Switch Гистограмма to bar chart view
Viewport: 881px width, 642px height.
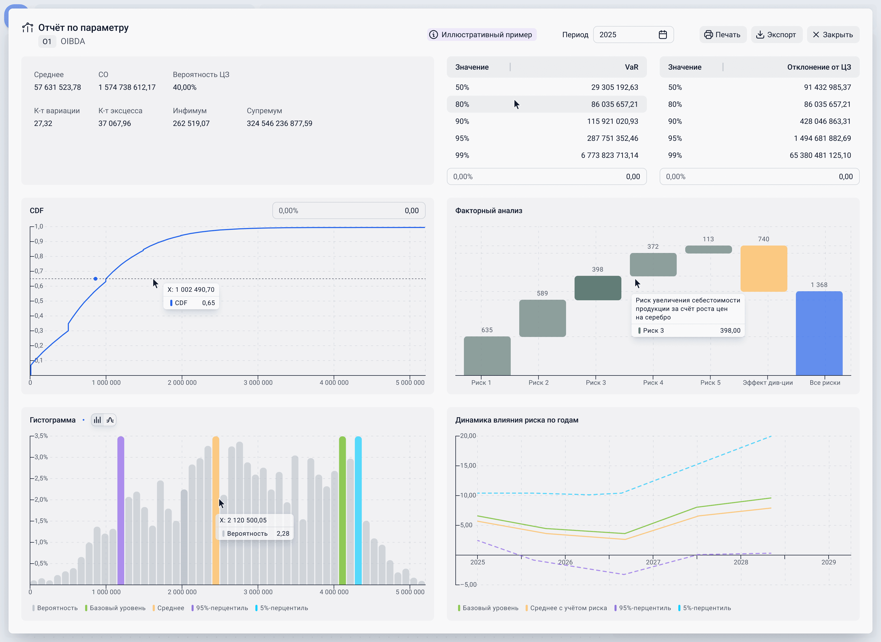click(x=97, y=420)
